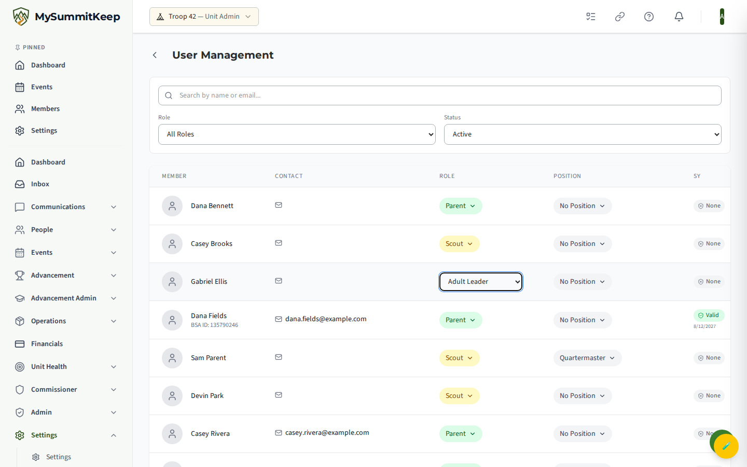Viewport: 747px width, 467px height.
Task: Open the help question mark icon
Action: point(649,17)
